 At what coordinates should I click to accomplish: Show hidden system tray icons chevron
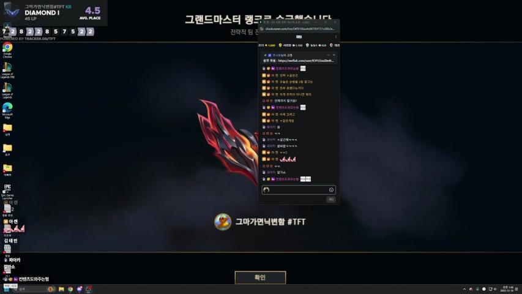(x=464, y=289)
